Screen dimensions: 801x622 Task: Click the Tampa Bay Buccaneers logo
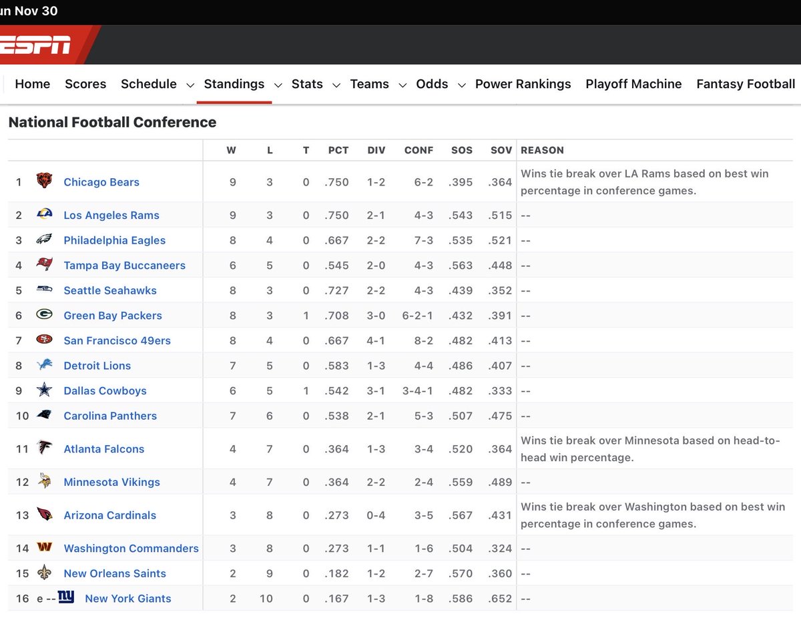click(x=44, y=265)
